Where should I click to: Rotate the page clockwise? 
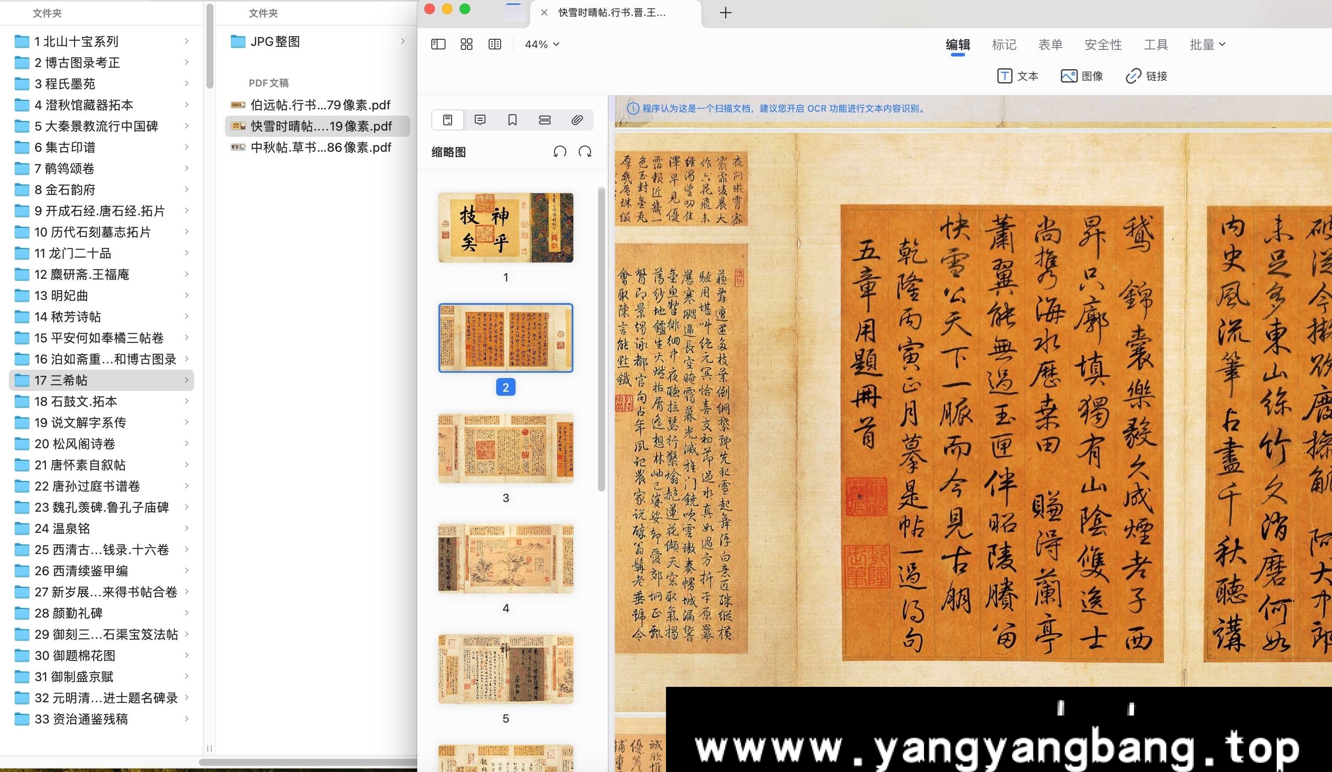pyautogui.click(x=585, y=152)
